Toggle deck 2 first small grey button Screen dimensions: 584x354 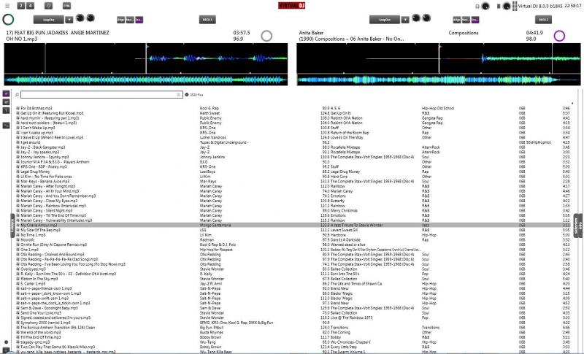click(x=457, y=20)
